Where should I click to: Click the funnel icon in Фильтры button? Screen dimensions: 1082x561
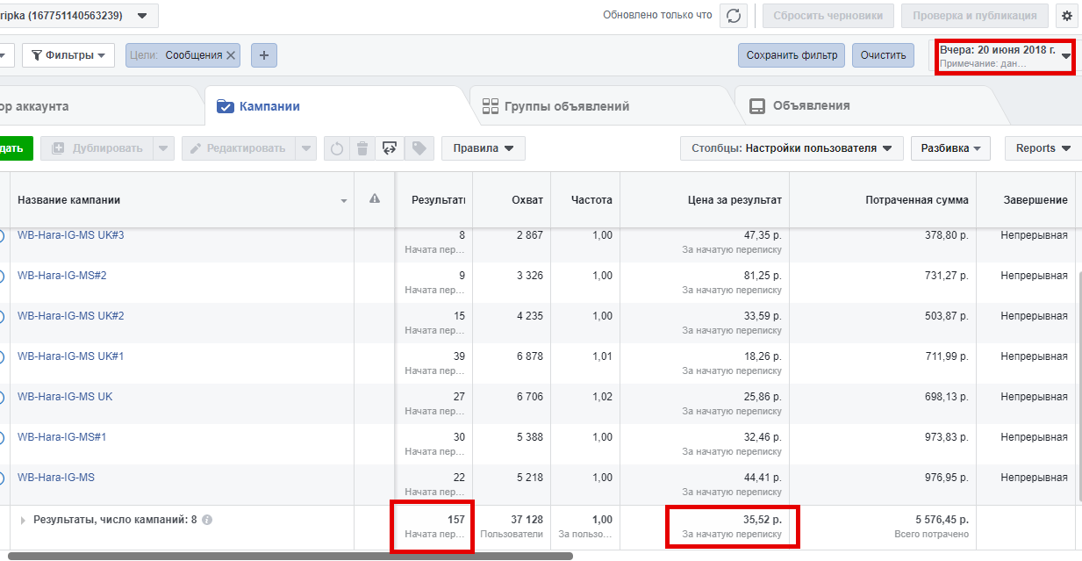click(x=37, y=55)
